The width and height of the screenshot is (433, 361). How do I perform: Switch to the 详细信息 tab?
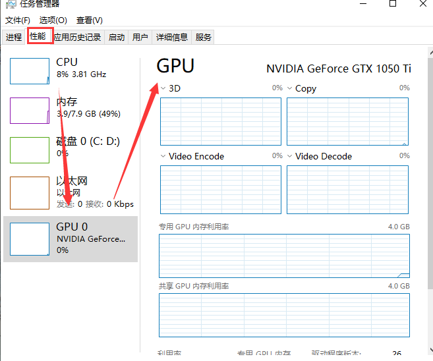pyautogui.click(x=171, y=38)
